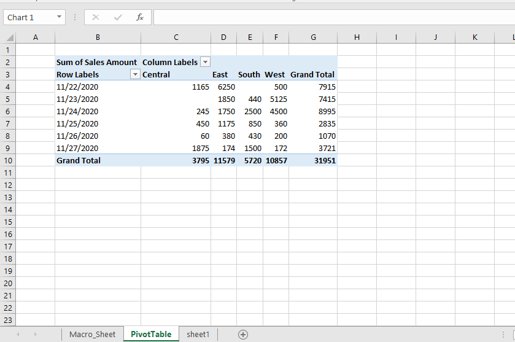Switch to the Macro_Sheet tab
The width and height of the screenshot is (515, 342).
[x=92, y=334]
